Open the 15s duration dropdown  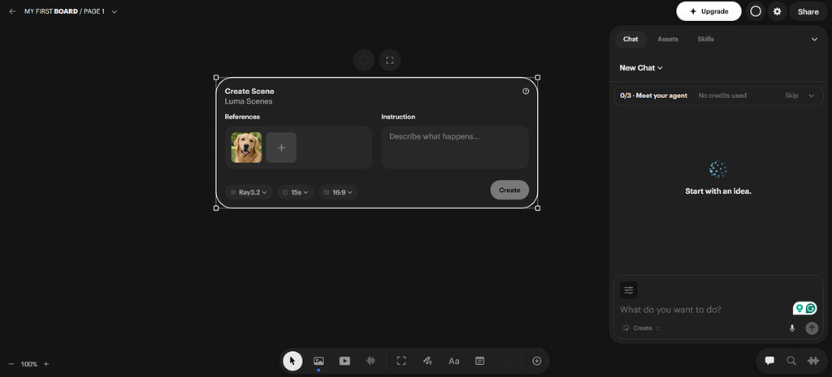point(296,192)
